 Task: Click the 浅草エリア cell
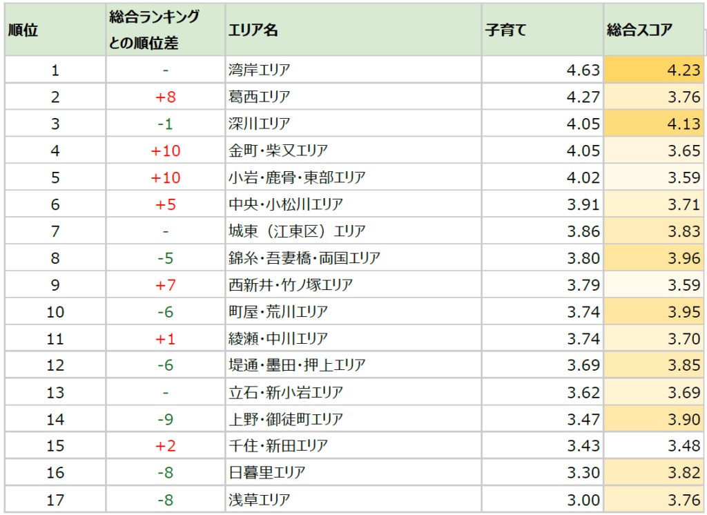point(260,499)
